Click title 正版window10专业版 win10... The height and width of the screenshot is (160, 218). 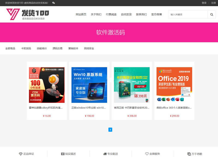pyautogui.click(x=89, y=108)
